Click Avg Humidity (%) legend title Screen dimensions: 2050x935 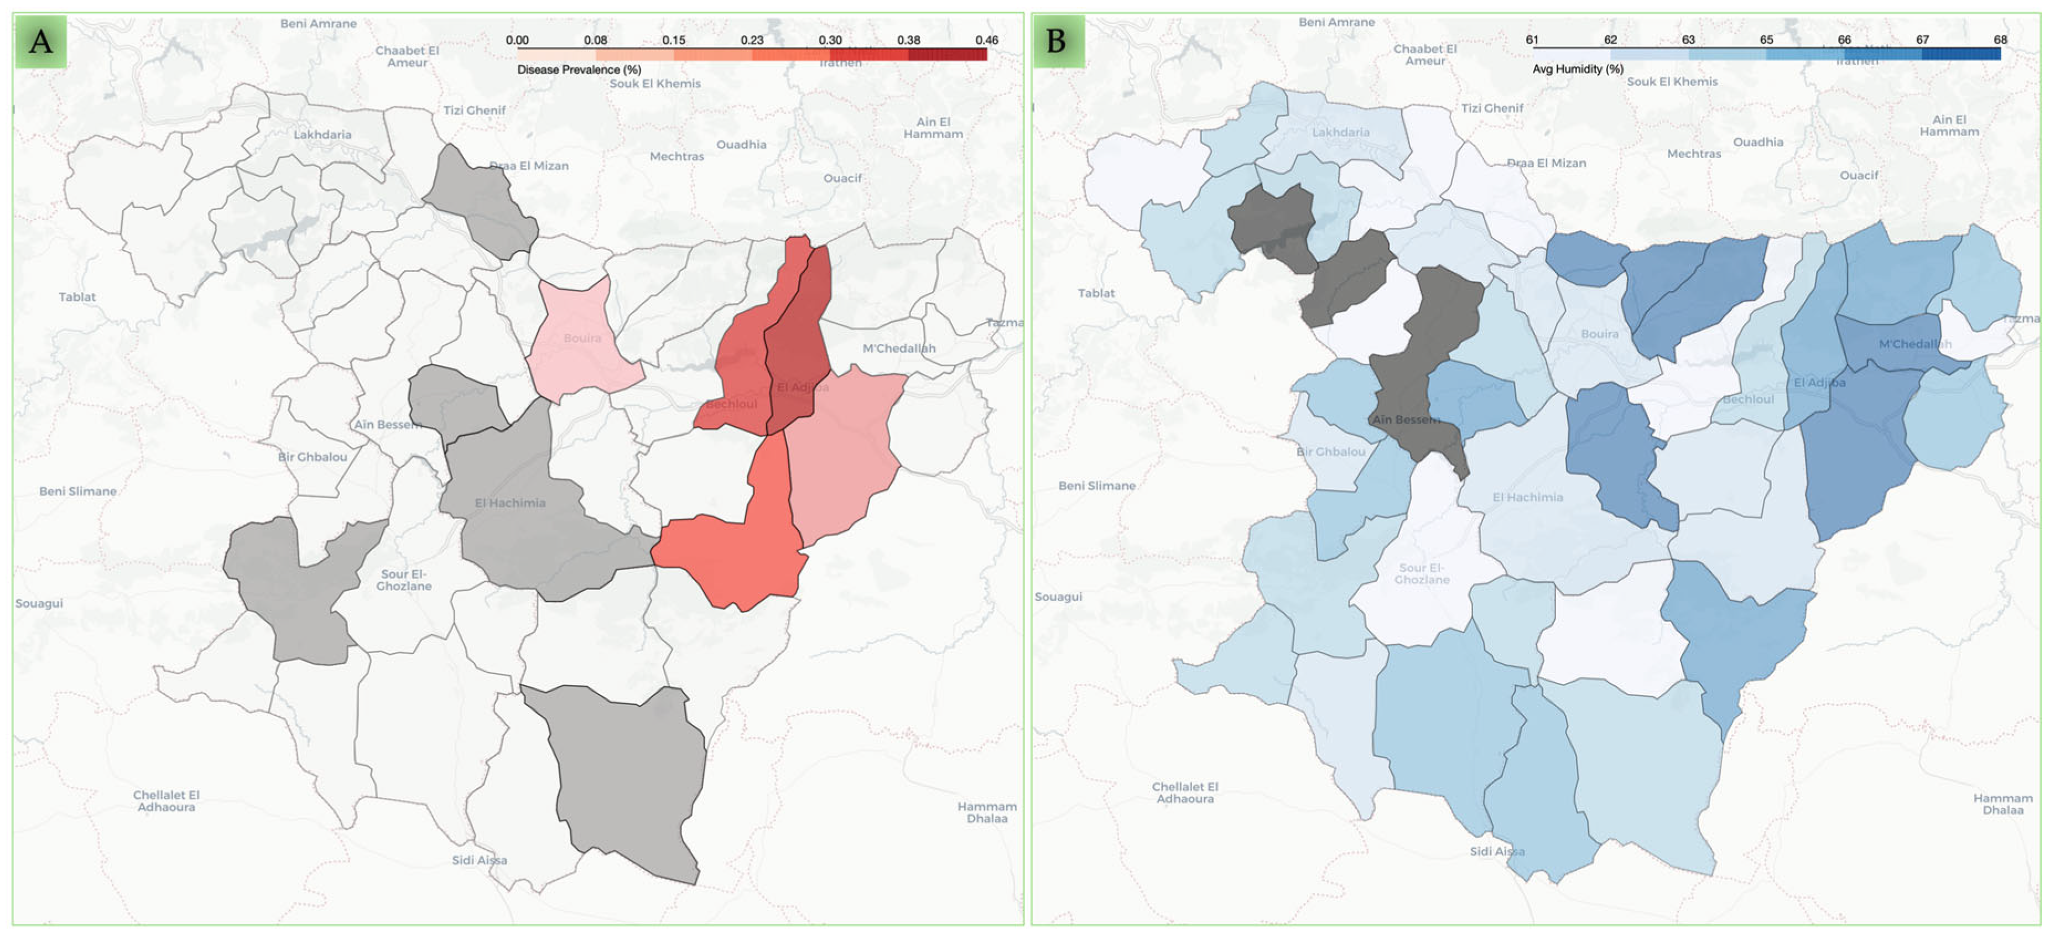click(x=1577, y=69)
